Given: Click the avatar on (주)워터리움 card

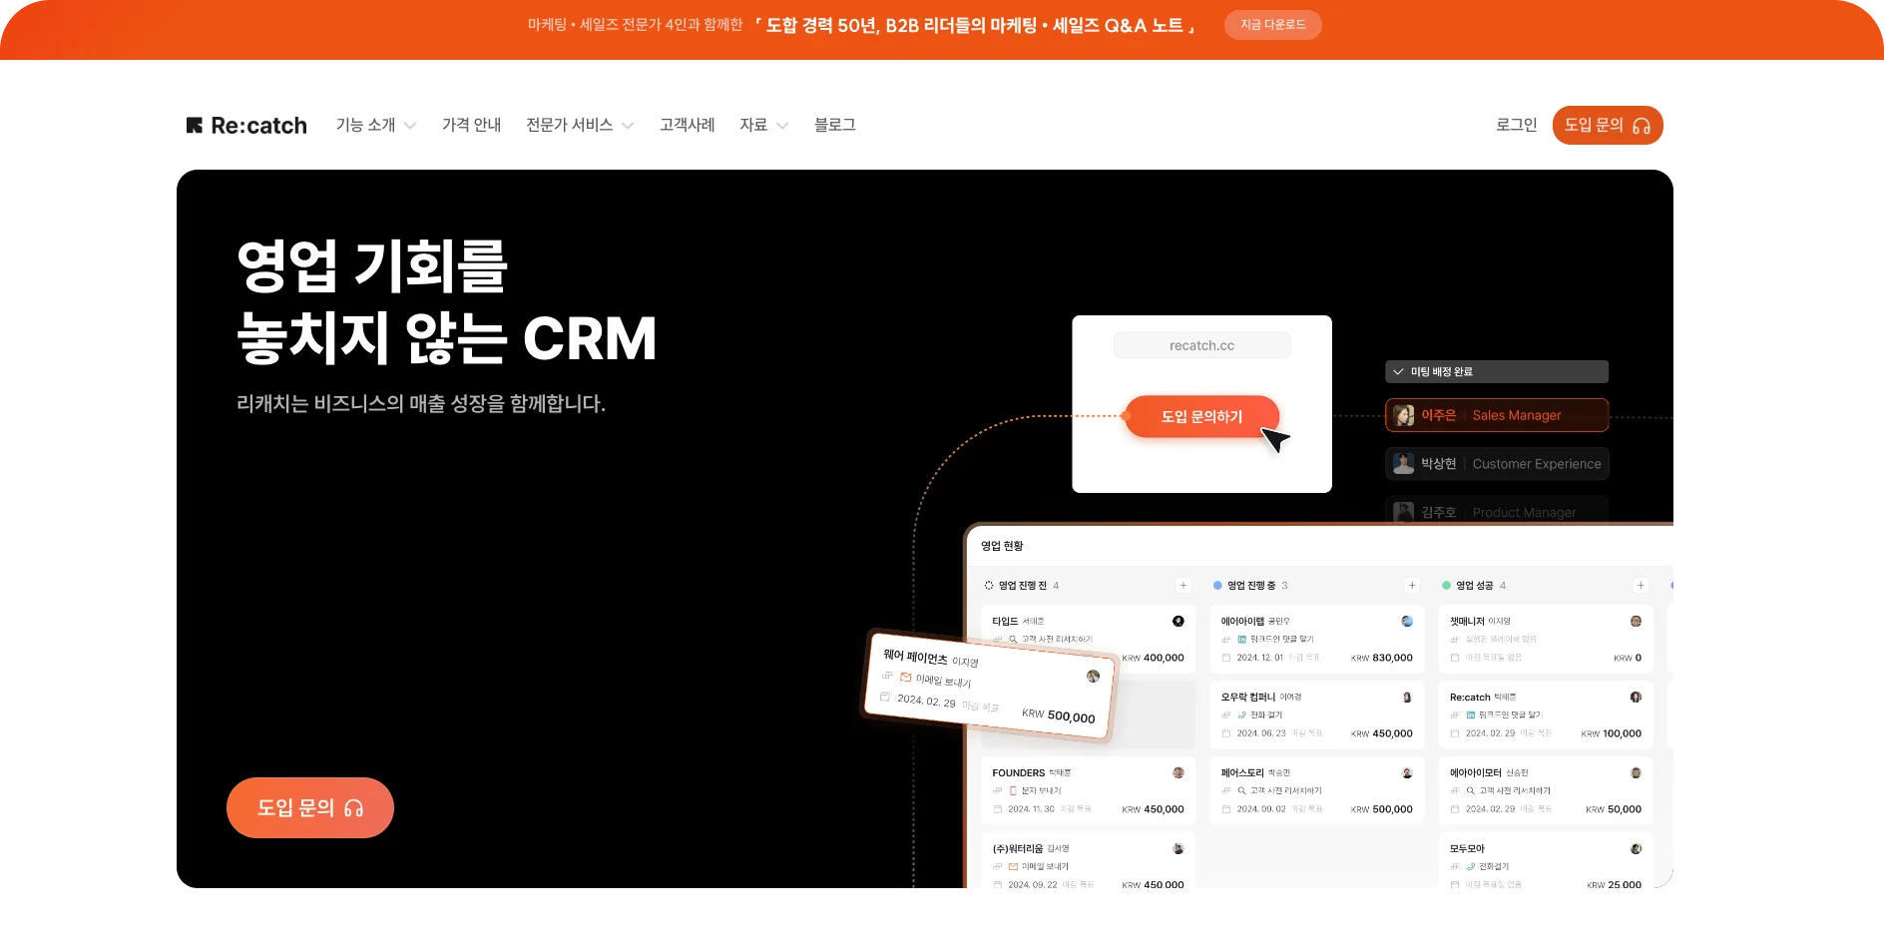Looking at the screenshot, I should click(1178, 848).
